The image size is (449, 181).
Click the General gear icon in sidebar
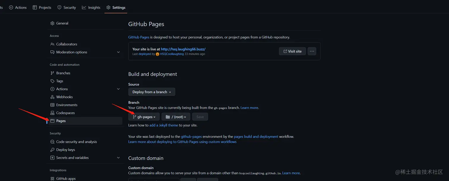[x=52, y=23]
